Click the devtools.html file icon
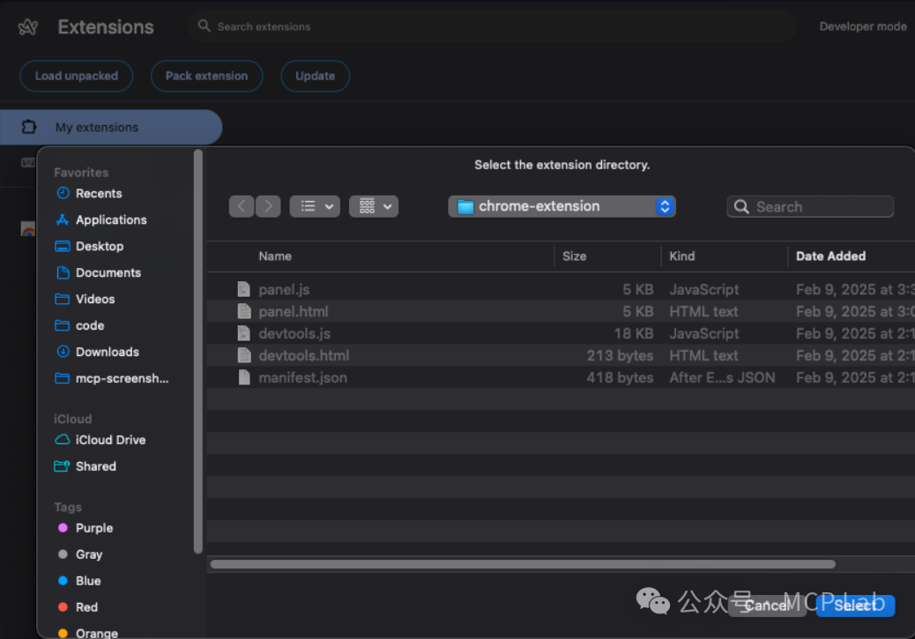The height and width of the screenshot is (639, 915). point(244,355)
